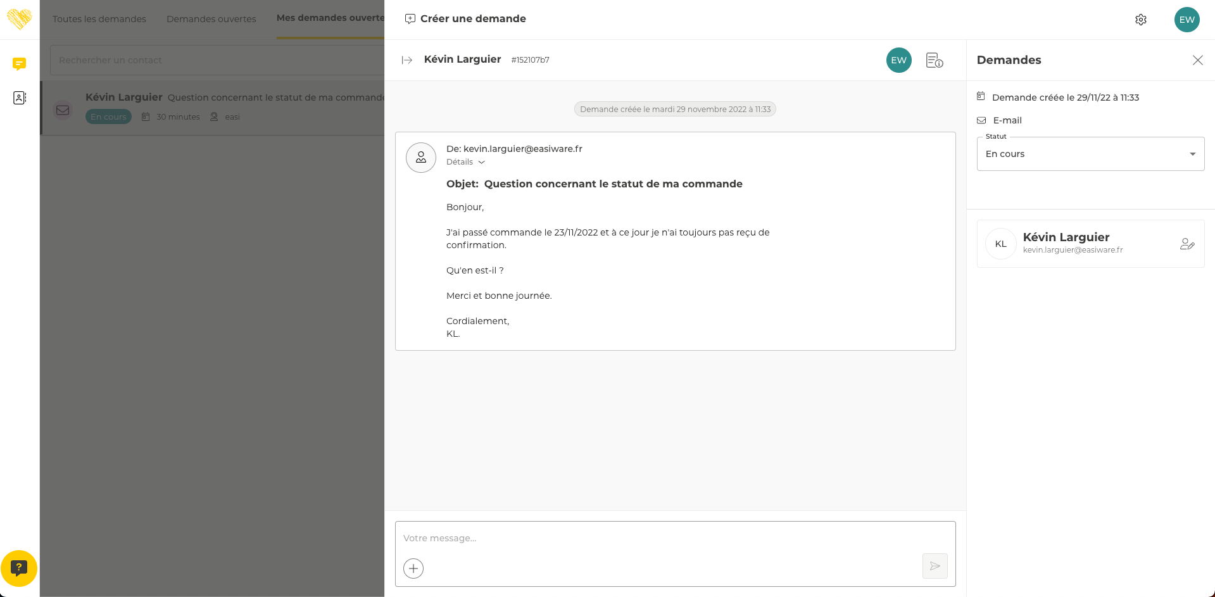Focus the Rechercher un contact search field
This screenshot has height=597, width=1215.
coord(215,60)
